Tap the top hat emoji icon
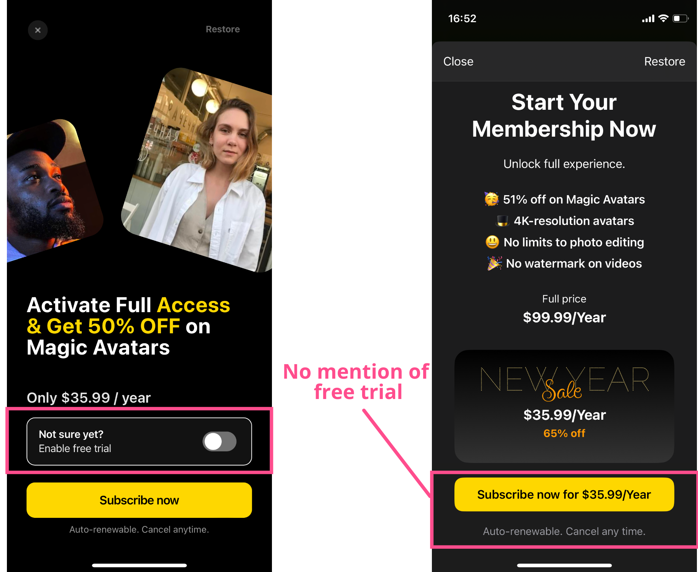Viewport: 698px width, 572px height. pos(502,221)
